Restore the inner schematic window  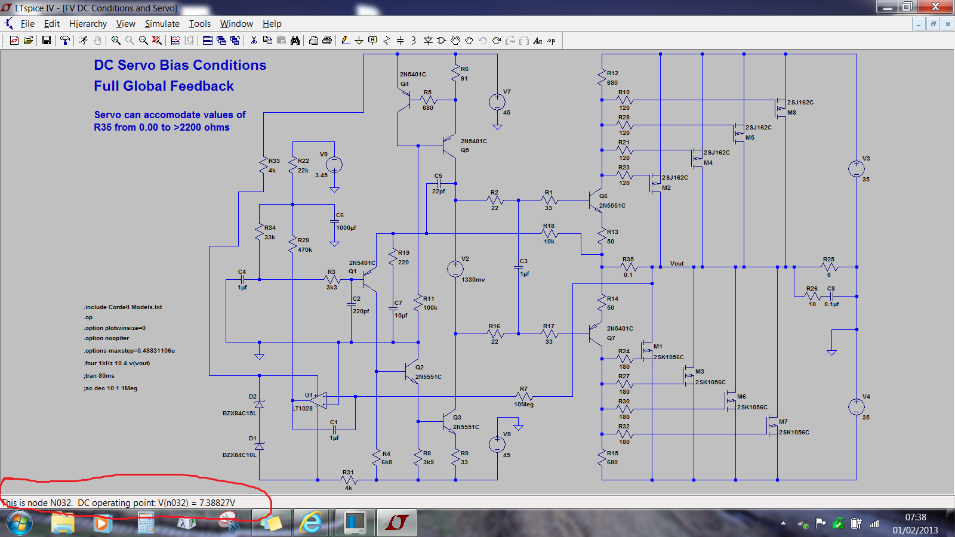coord(934,24)
